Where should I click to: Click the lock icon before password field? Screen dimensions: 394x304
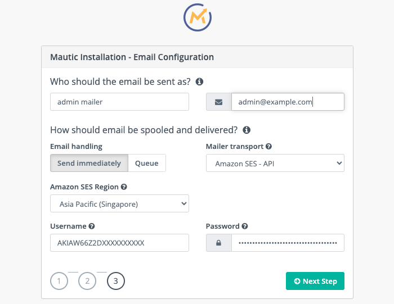tap(219, 243)
